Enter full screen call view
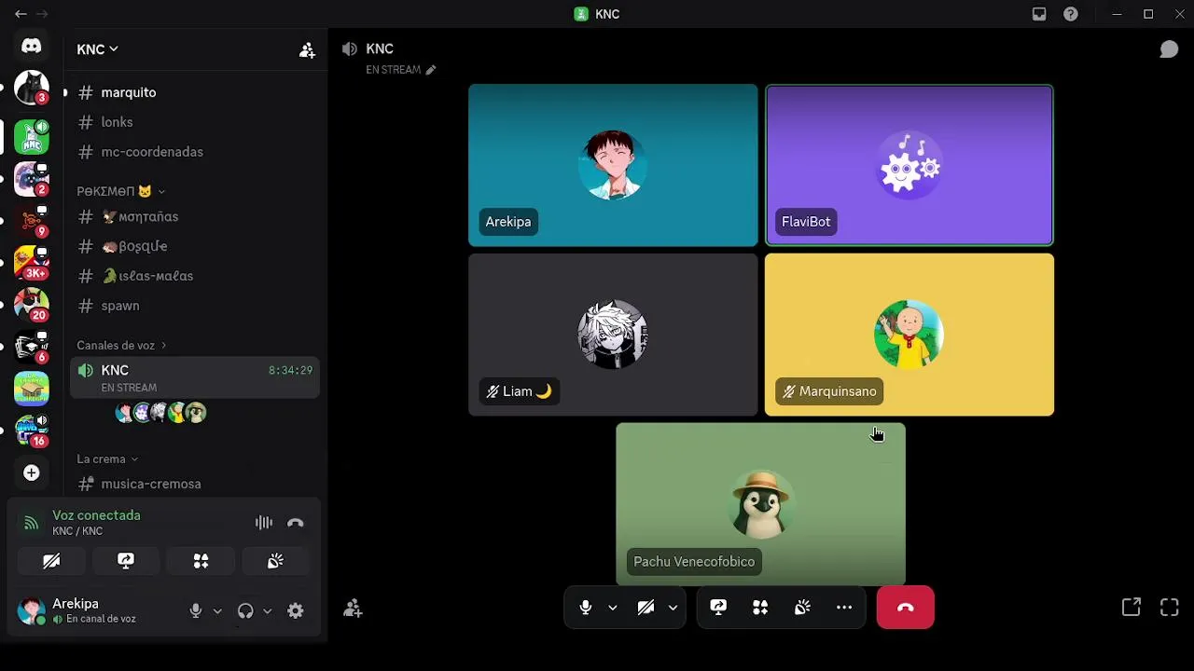The height and width of the screenshot is (671, 1194). click(x=1169, y=608)
